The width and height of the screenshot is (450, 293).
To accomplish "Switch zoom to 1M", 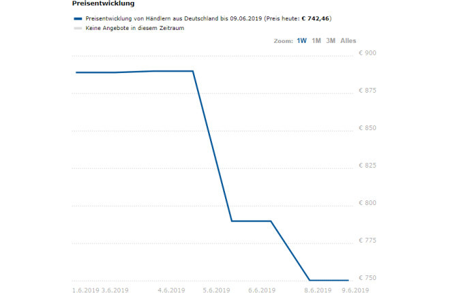I will point(316,41).
